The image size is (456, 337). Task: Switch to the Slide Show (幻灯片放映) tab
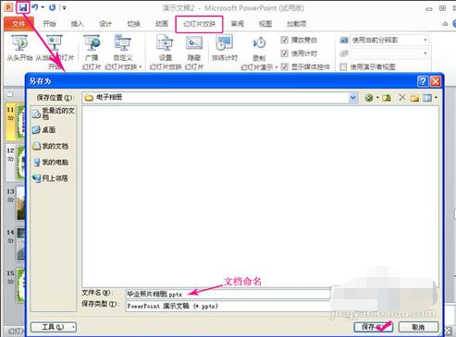(x=199, y=24)
